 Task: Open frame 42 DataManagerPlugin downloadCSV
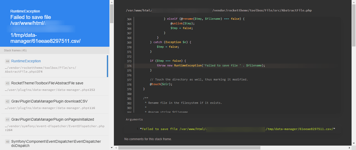point(54,105)
